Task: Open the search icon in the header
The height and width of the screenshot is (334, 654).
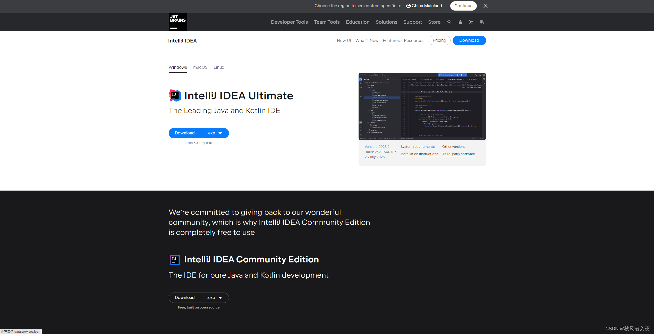Action: [449, 22]
